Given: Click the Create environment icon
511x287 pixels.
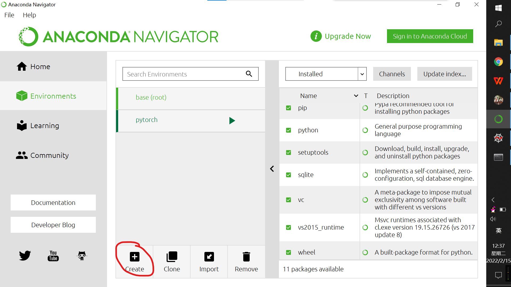Looking at the screenshot, I should click(x=135, y=257).
